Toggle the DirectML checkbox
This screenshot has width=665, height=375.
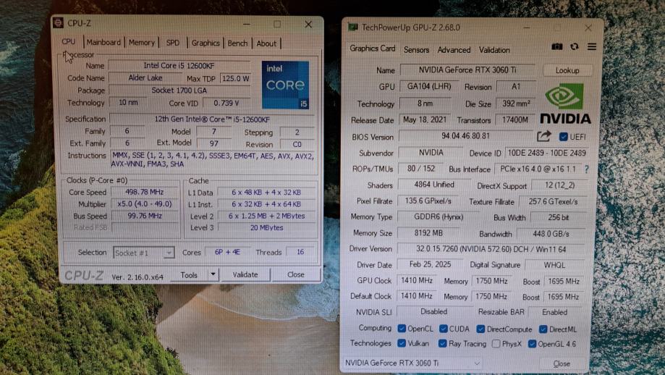[543, 329]
